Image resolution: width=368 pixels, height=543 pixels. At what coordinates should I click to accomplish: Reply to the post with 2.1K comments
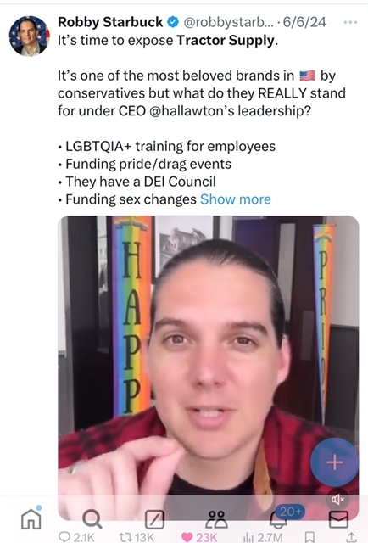(x=76, y=537)
